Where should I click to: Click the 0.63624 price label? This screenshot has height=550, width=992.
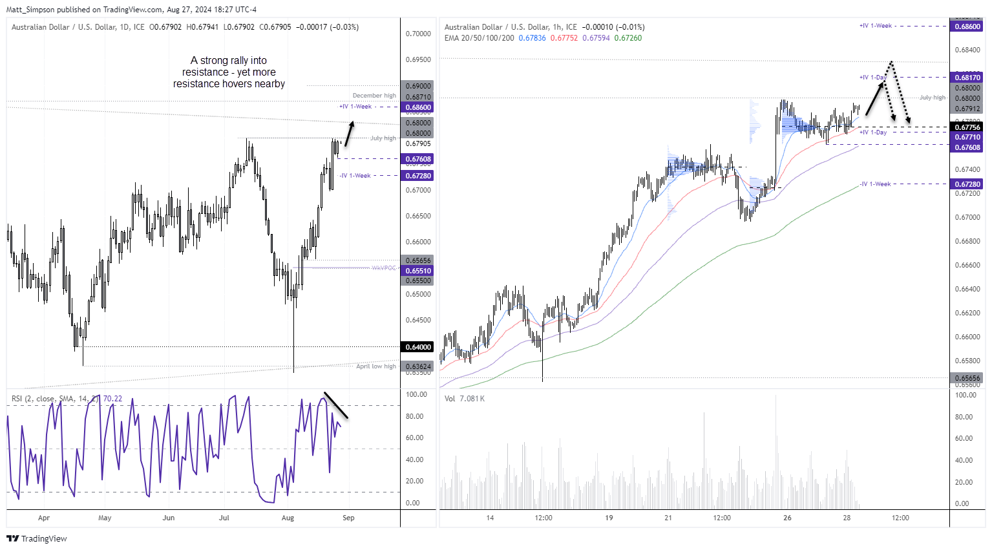pos(418,366)
